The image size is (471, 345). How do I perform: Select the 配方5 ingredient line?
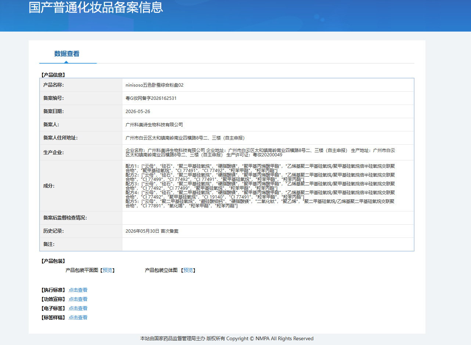coord(260,203)
